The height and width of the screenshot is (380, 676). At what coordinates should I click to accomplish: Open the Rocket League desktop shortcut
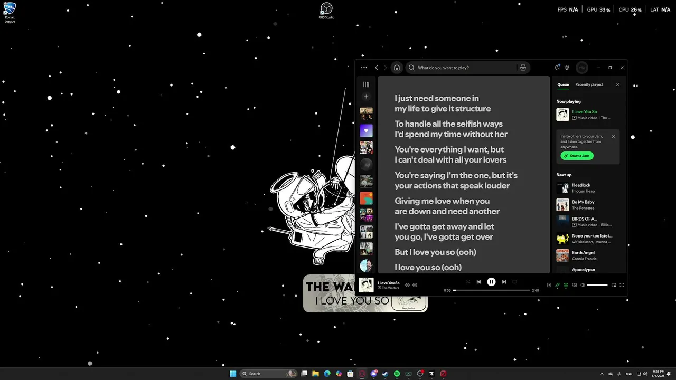coord(10,12)
